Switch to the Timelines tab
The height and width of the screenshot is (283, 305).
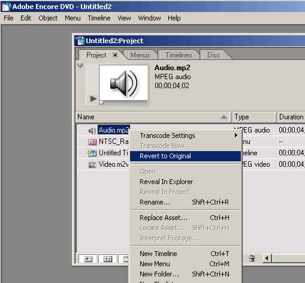[179, 55]
